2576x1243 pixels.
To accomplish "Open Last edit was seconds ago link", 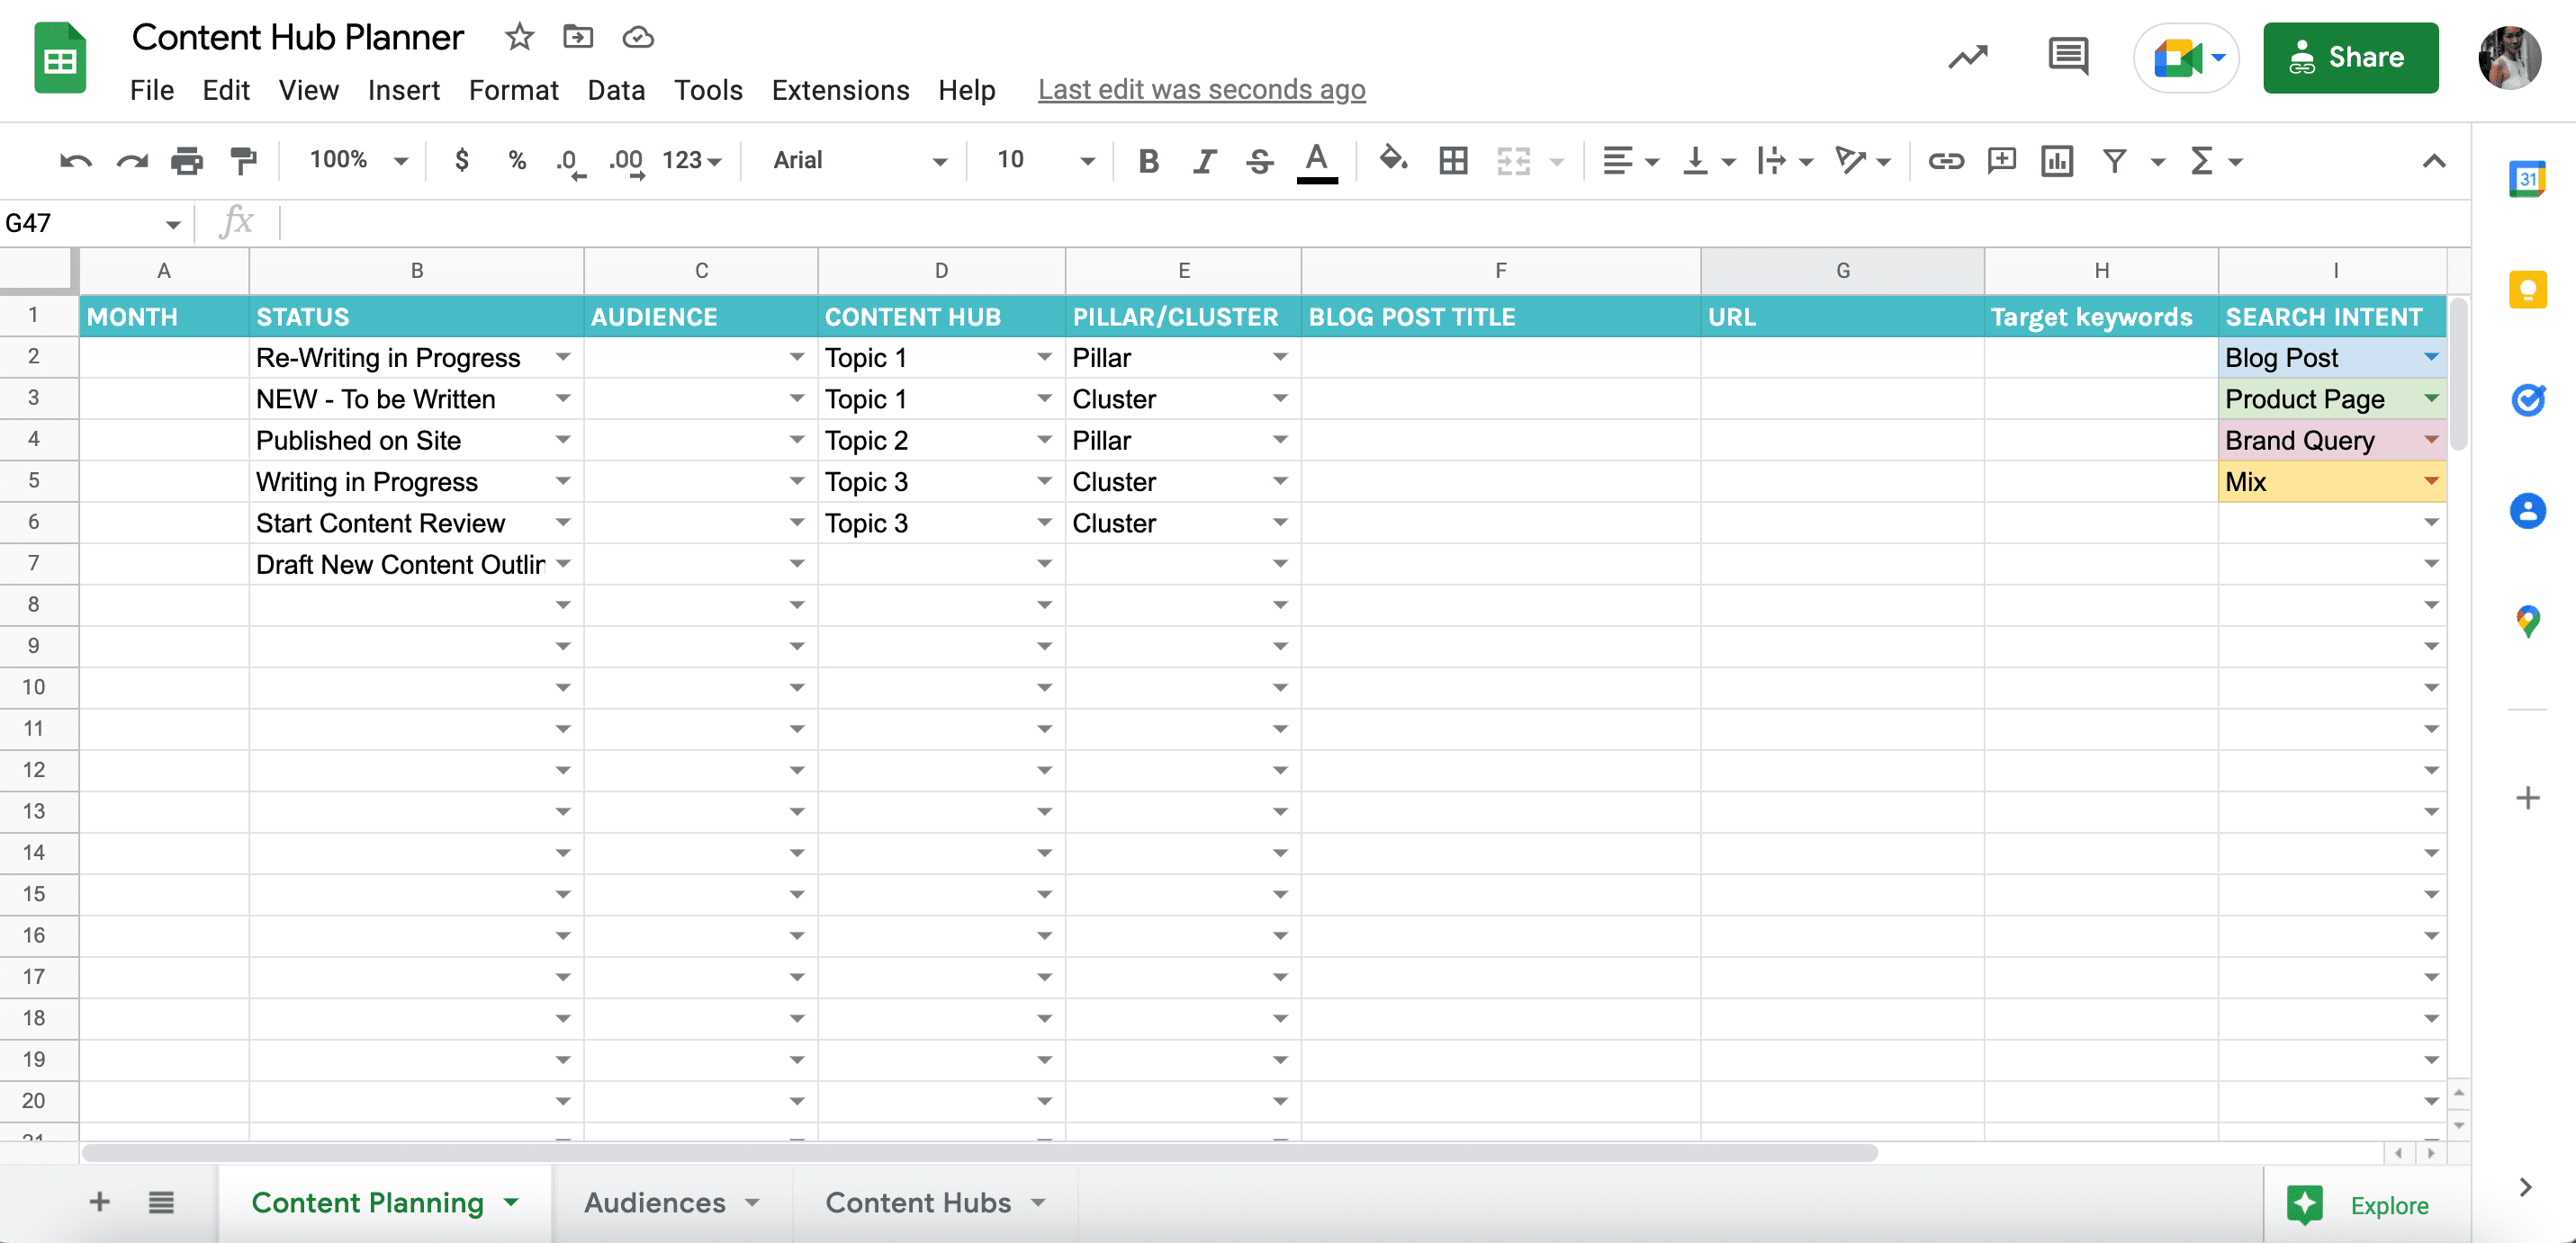I will 1201,89.
